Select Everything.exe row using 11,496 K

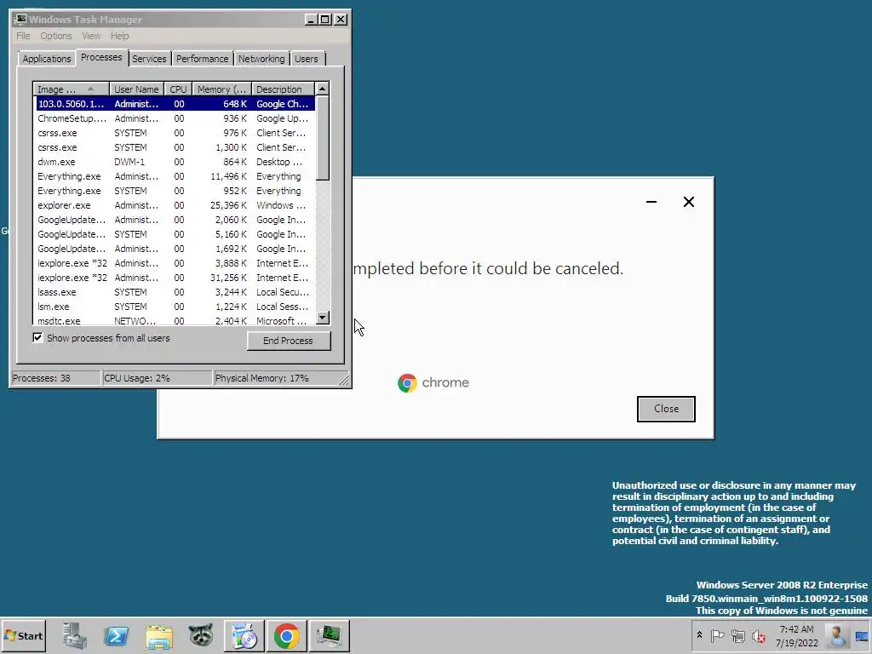175,176
